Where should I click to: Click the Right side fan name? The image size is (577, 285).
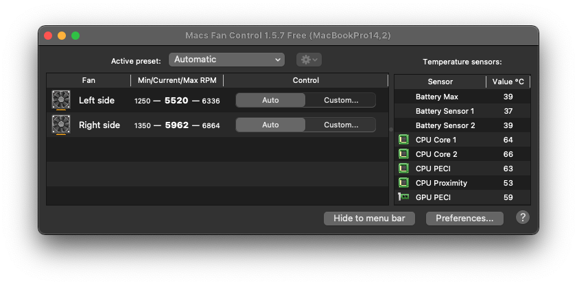coord(99,125)
